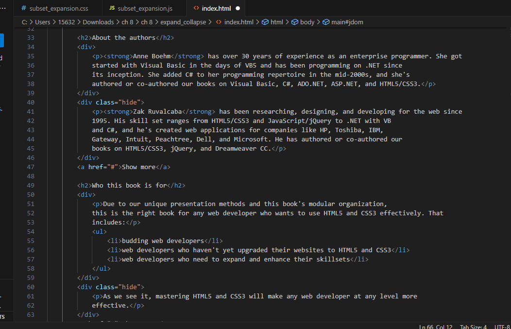Click the html symbol icon in the breadcrumb

265,22
